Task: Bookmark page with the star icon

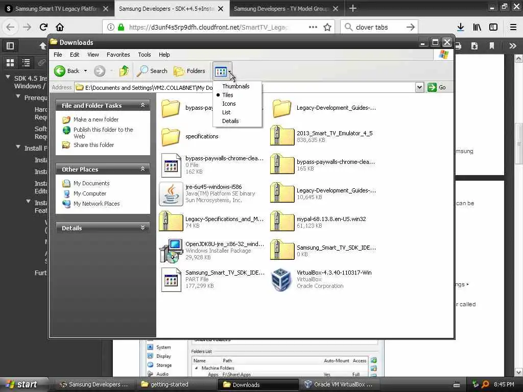Action: coord(327,27)
